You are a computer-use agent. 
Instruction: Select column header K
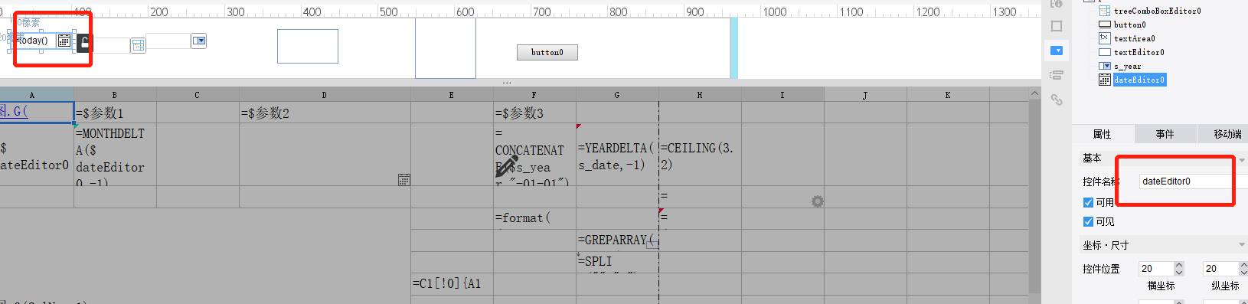tap(948, 95)
